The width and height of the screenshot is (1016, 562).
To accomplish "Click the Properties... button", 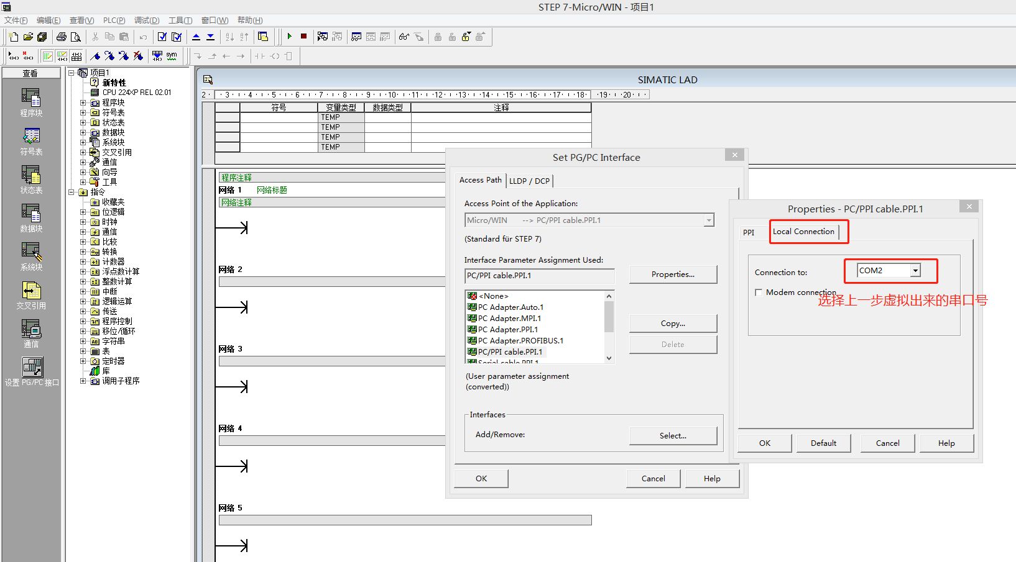I will tap(673, 274).
